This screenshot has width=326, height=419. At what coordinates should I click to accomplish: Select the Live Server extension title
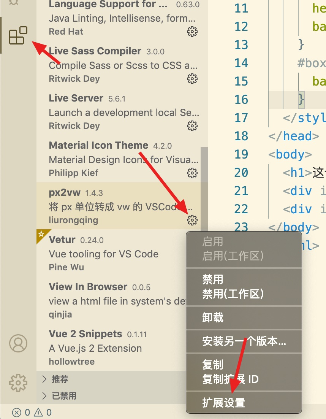click(x=76, y=98)
